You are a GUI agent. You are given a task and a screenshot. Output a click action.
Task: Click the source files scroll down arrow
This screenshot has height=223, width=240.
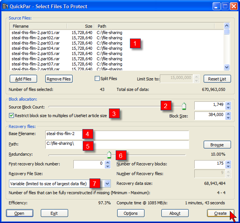[227, 67]
